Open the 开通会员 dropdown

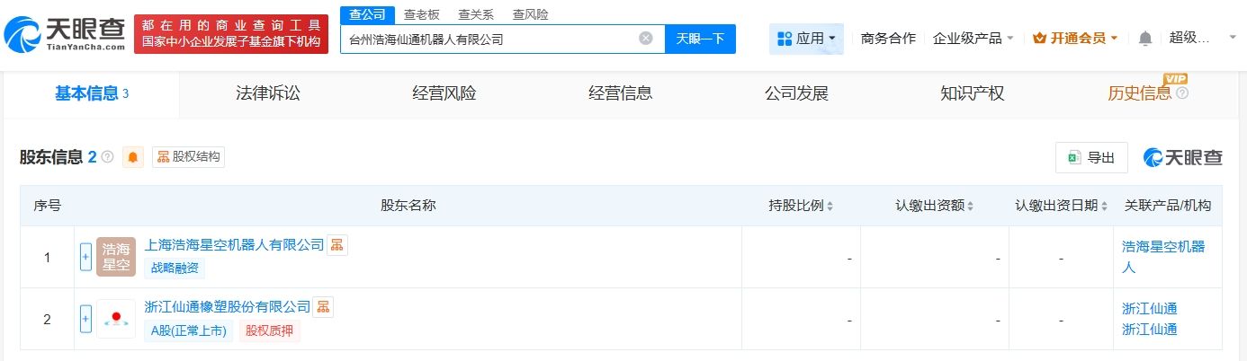1075,39
